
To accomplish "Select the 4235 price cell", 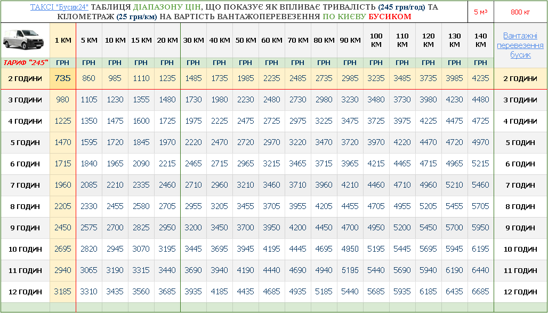I will [481, 78].
